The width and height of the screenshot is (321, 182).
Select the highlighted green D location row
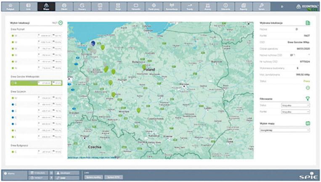[36, 83]
